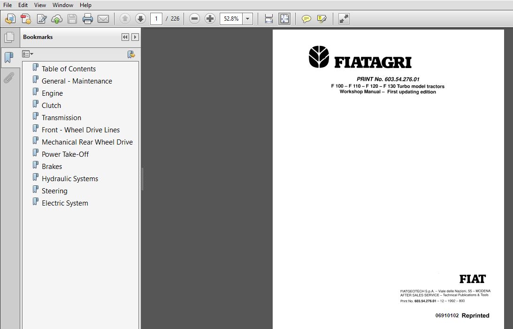Open the Attachments paperclip panel icon
The image size is (513, 329).
point(9,78)
